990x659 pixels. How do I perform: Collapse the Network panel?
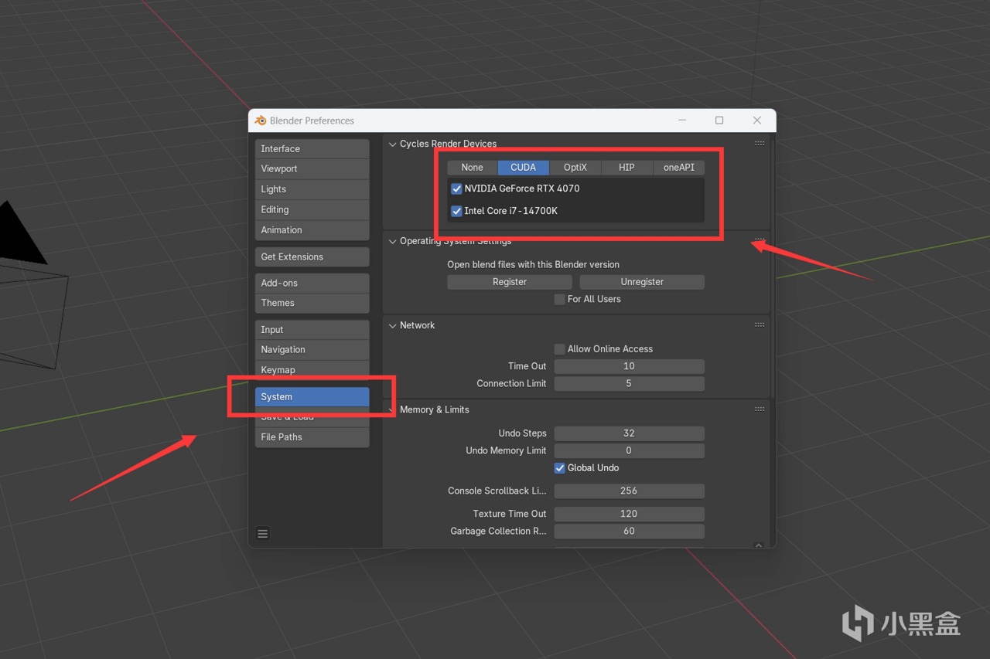(x=392, y=325)
